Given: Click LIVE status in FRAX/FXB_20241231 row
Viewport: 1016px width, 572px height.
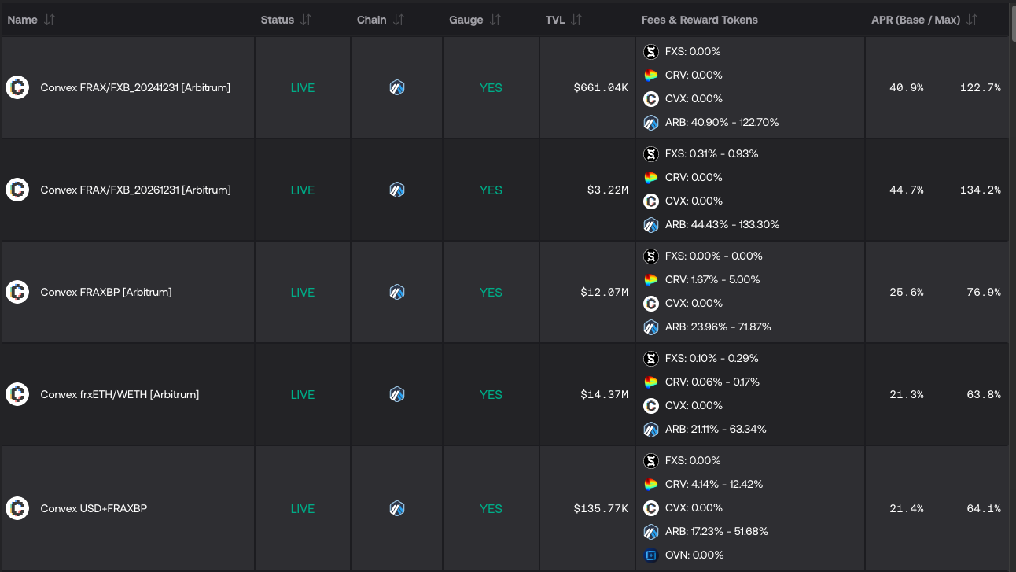Looking at the screenshot, I should (302, 87).
